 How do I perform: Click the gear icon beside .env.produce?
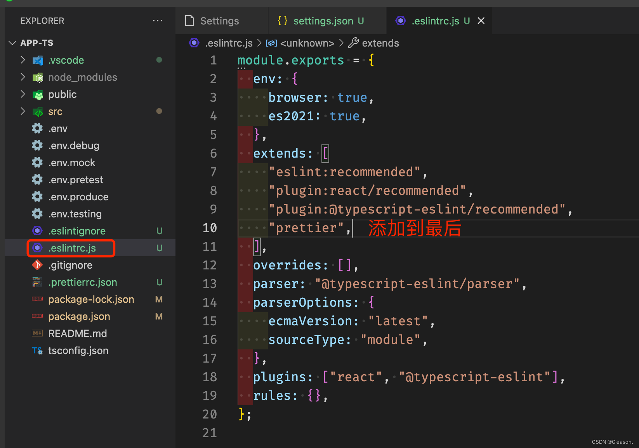(x=37, y=197)
